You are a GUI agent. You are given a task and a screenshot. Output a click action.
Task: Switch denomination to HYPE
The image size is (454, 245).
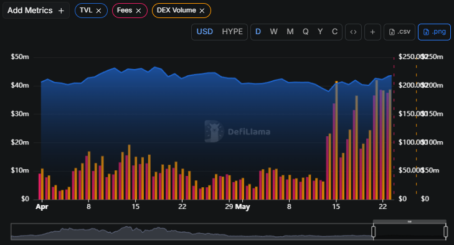point(232,32)
